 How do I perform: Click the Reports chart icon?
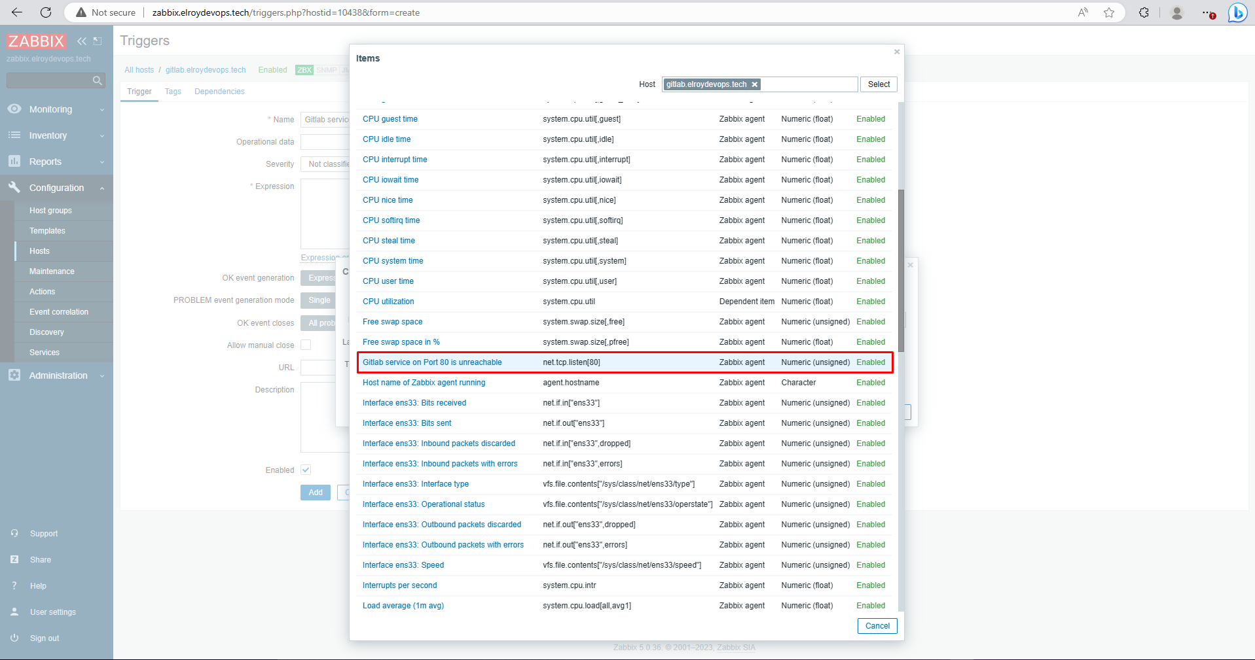tap(14, 162)
